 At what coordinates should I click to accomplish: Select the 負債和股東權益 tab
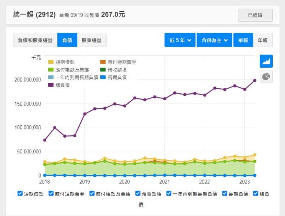coord(35,40)
